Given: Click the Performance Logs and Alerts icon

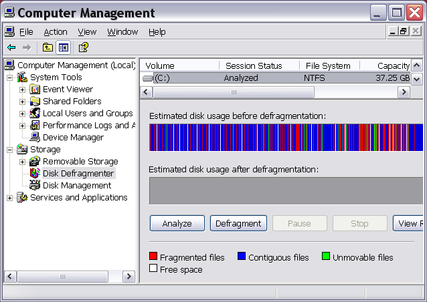Looking at the screenshot, I should [35, 125].
